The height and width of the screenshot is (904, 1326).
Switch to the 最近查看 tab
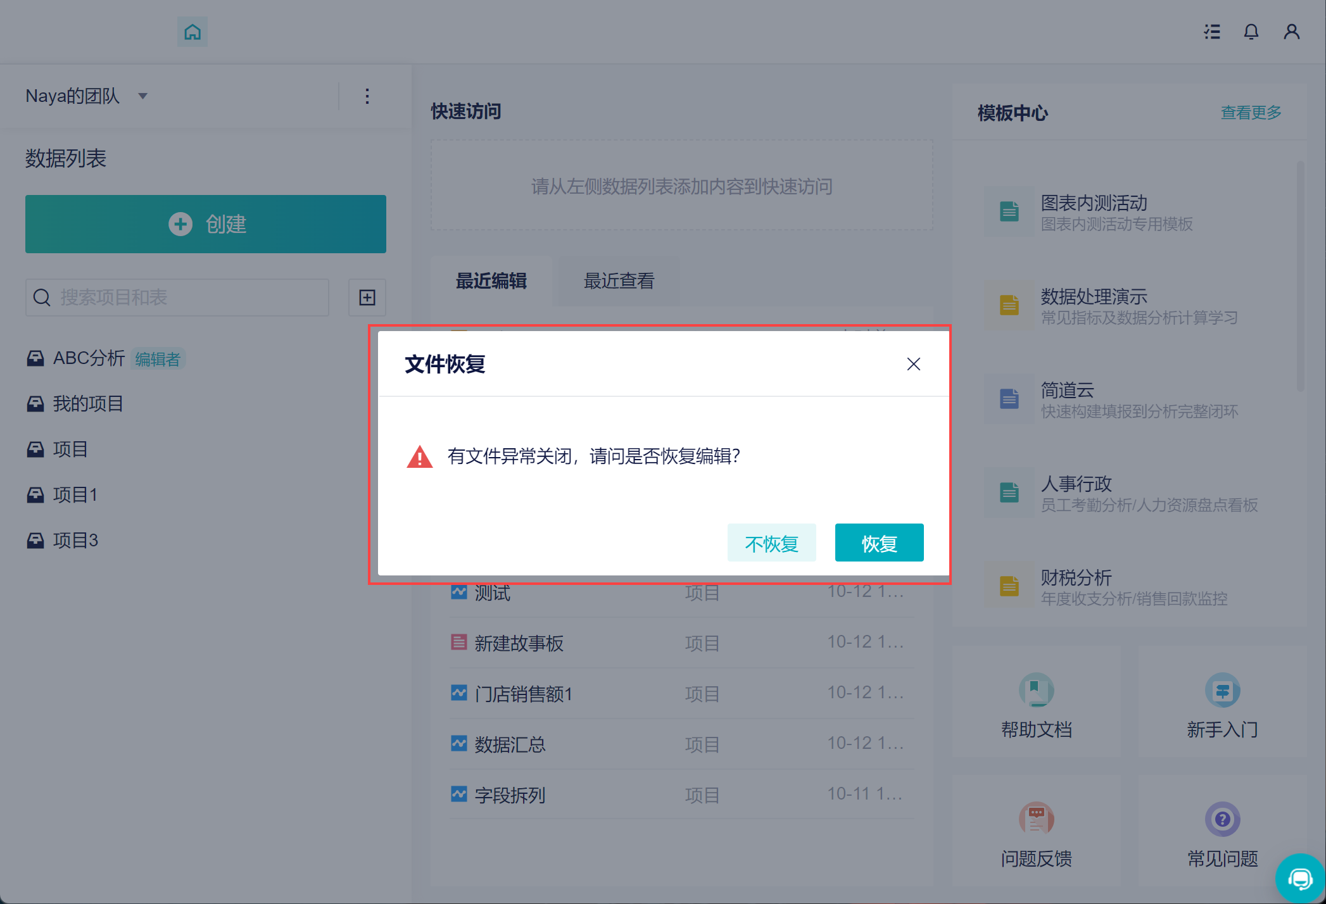[619, 281]
